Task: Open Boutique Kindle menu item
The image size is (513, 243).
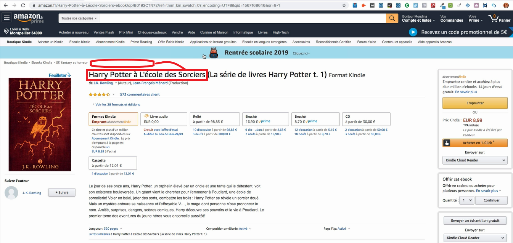Action: coord(19,42)
